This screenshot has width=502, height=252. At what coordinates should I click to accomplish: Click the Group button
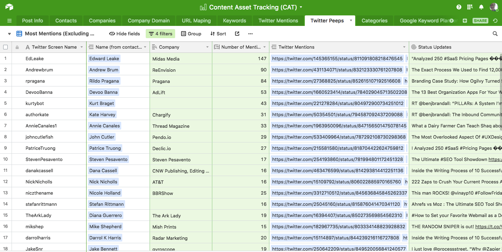[191, 34]
